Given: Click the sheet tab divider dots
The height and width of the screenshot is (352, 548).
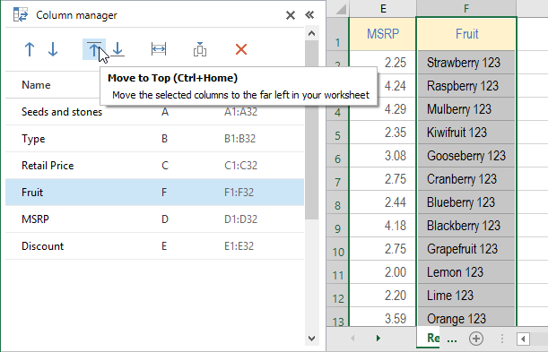Looking at the screenshot, I should coord(502,339).
